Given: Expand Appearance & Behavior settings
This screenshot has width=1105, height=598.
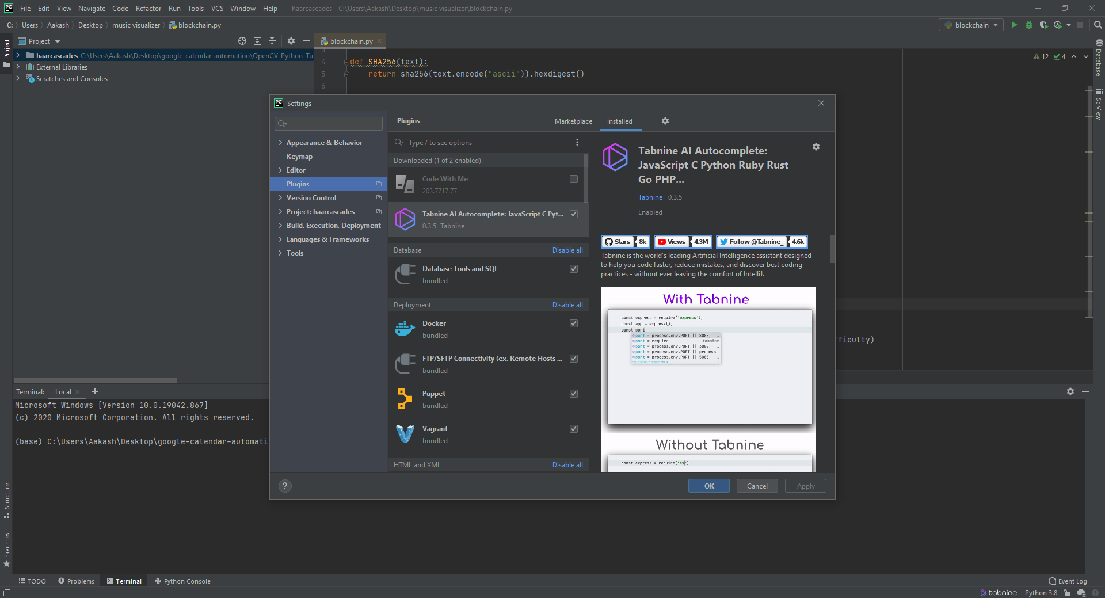Looking at the screenshot, I should [x=280, y=143].
